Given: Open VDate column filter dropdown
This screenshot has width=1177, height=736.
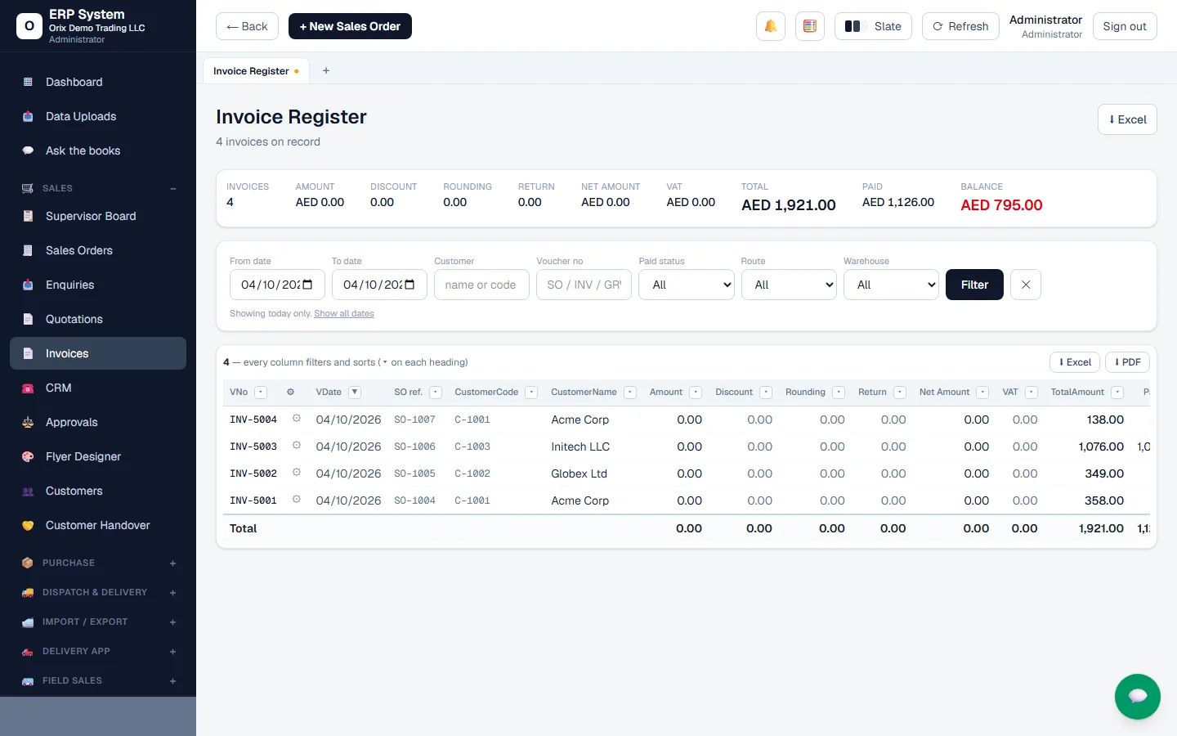Looking at the screenshot, I should coord(355,393).
